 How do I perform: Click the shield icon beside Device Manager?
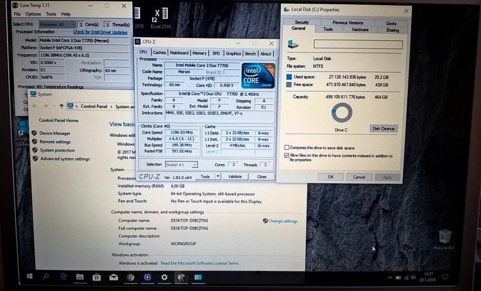tap(35, 133)
